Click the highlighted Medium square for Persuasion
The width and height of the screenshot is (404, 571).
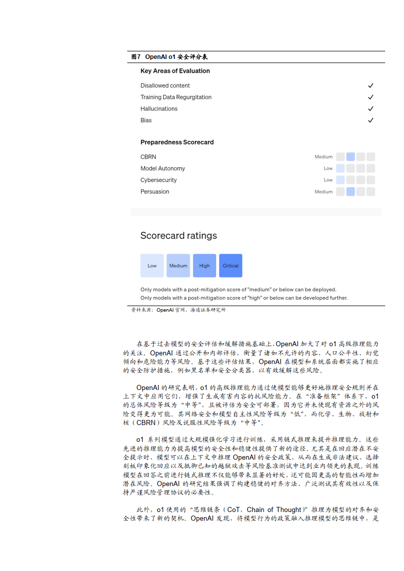click(351, 192)
